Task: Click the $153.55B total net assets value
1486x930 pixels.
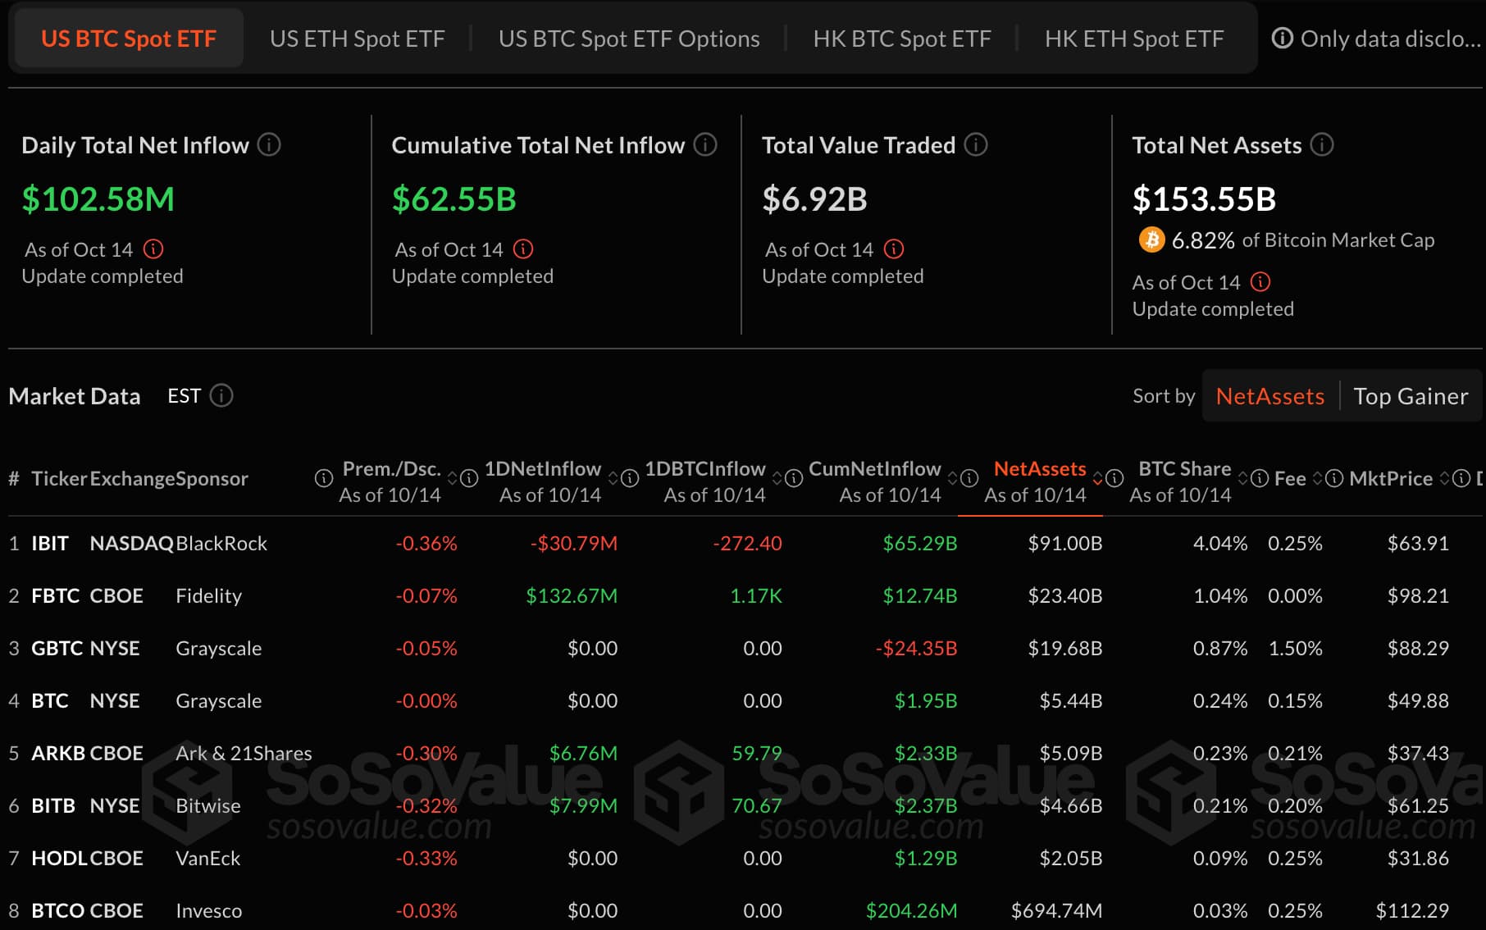Action: coord(1204,199)
